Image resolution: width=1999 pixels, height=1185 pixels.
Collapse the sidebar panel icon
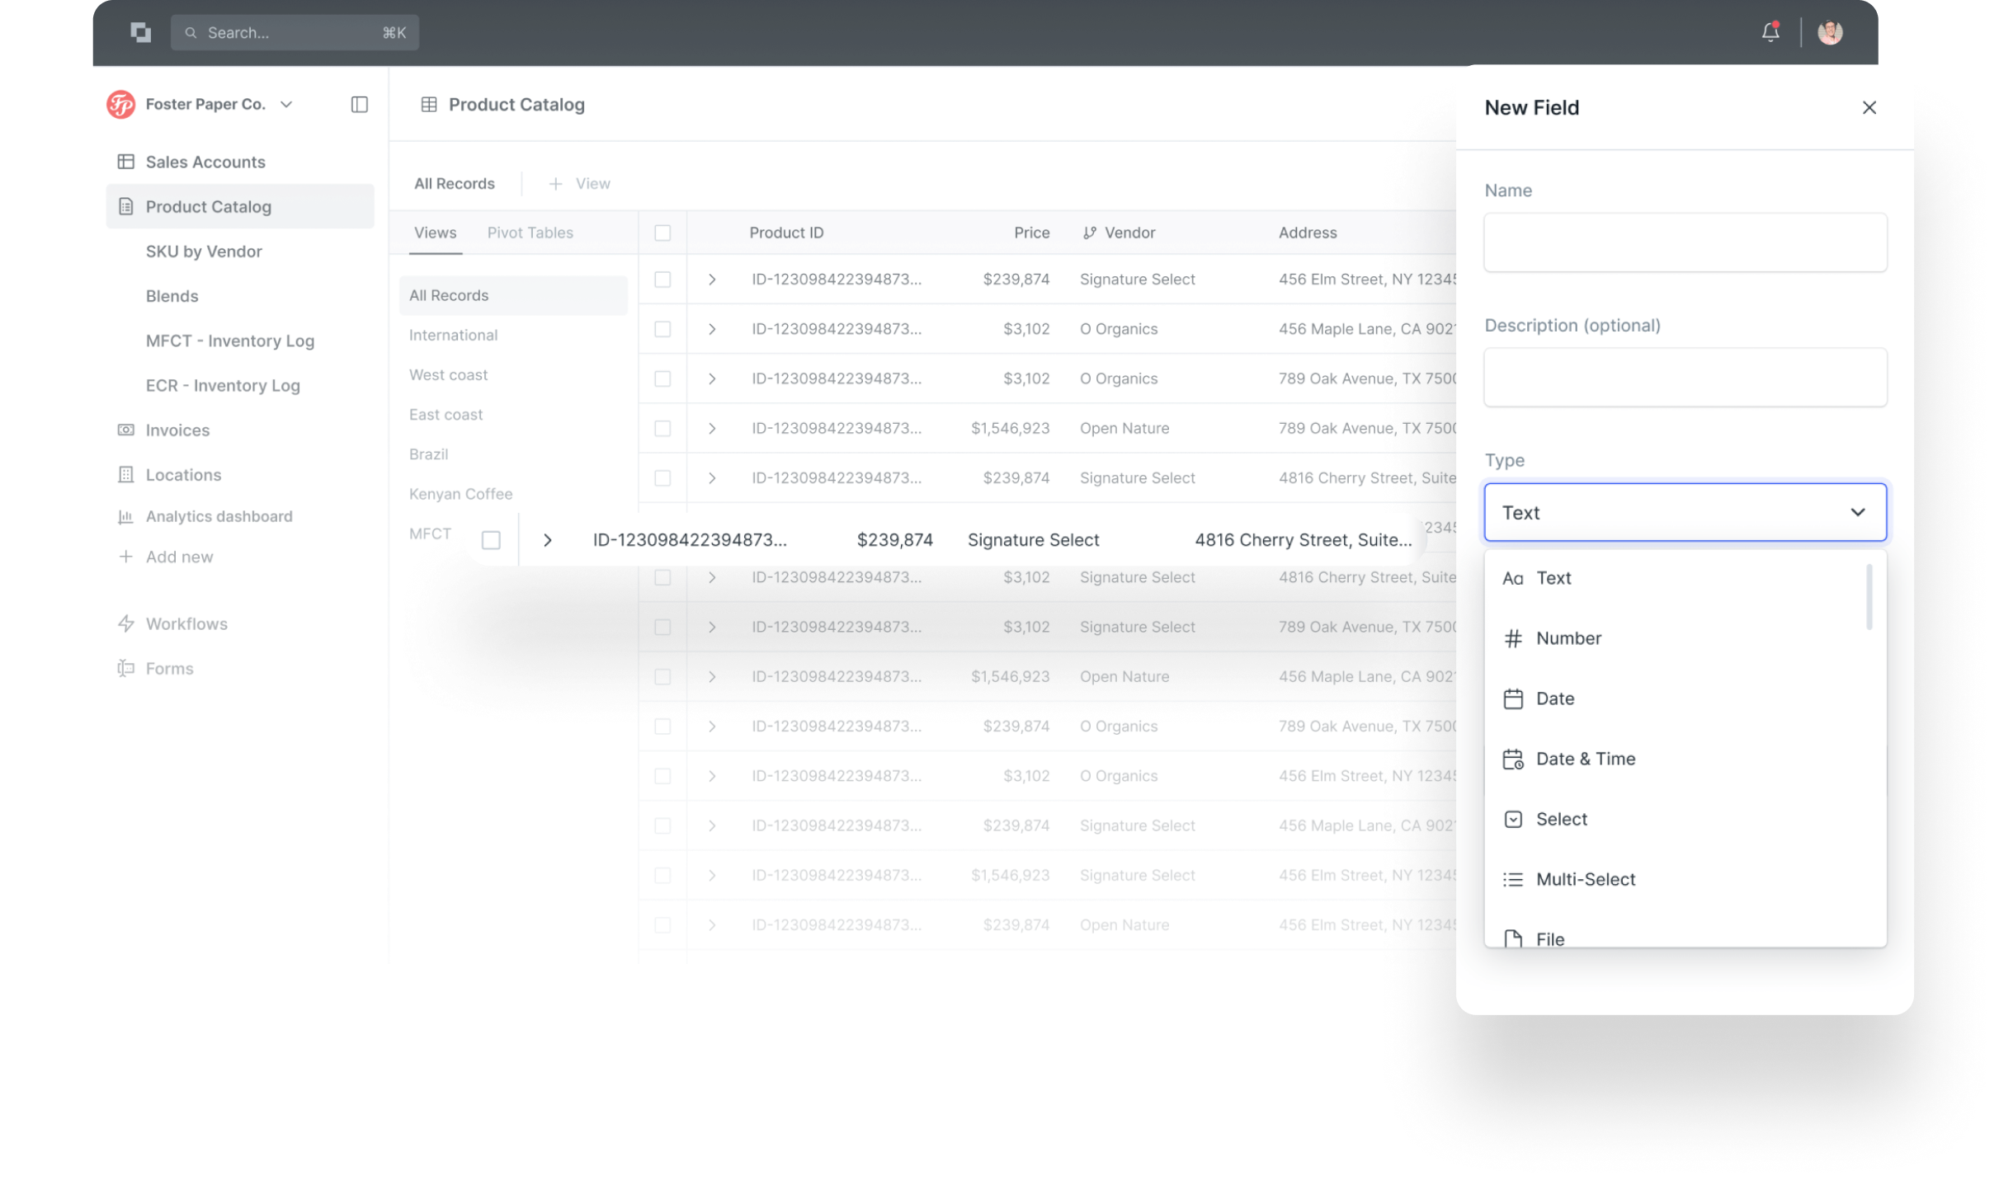point(360,105)
